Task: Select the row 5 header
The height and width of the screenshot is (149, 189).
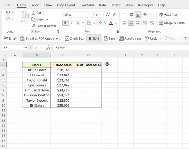Action: click(3, 80)
